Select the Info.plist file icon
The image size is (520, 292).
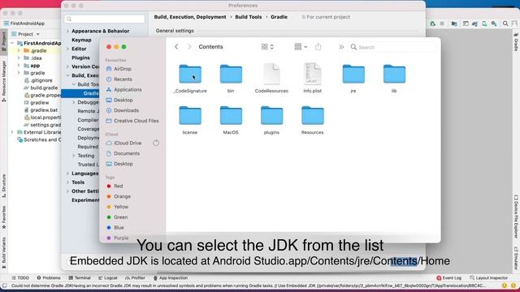pyautogui.click(x=312, y=74)
